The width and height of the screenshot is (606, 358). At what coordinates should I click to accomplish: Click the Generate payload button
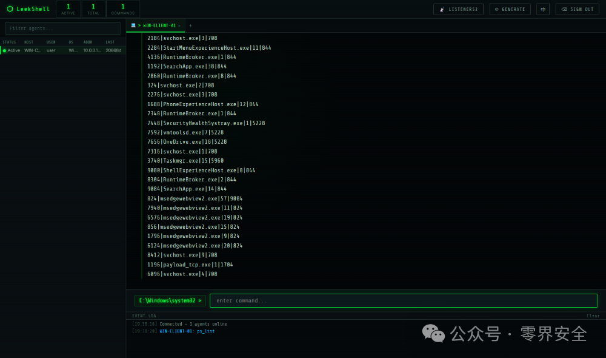tap(510, 9)
